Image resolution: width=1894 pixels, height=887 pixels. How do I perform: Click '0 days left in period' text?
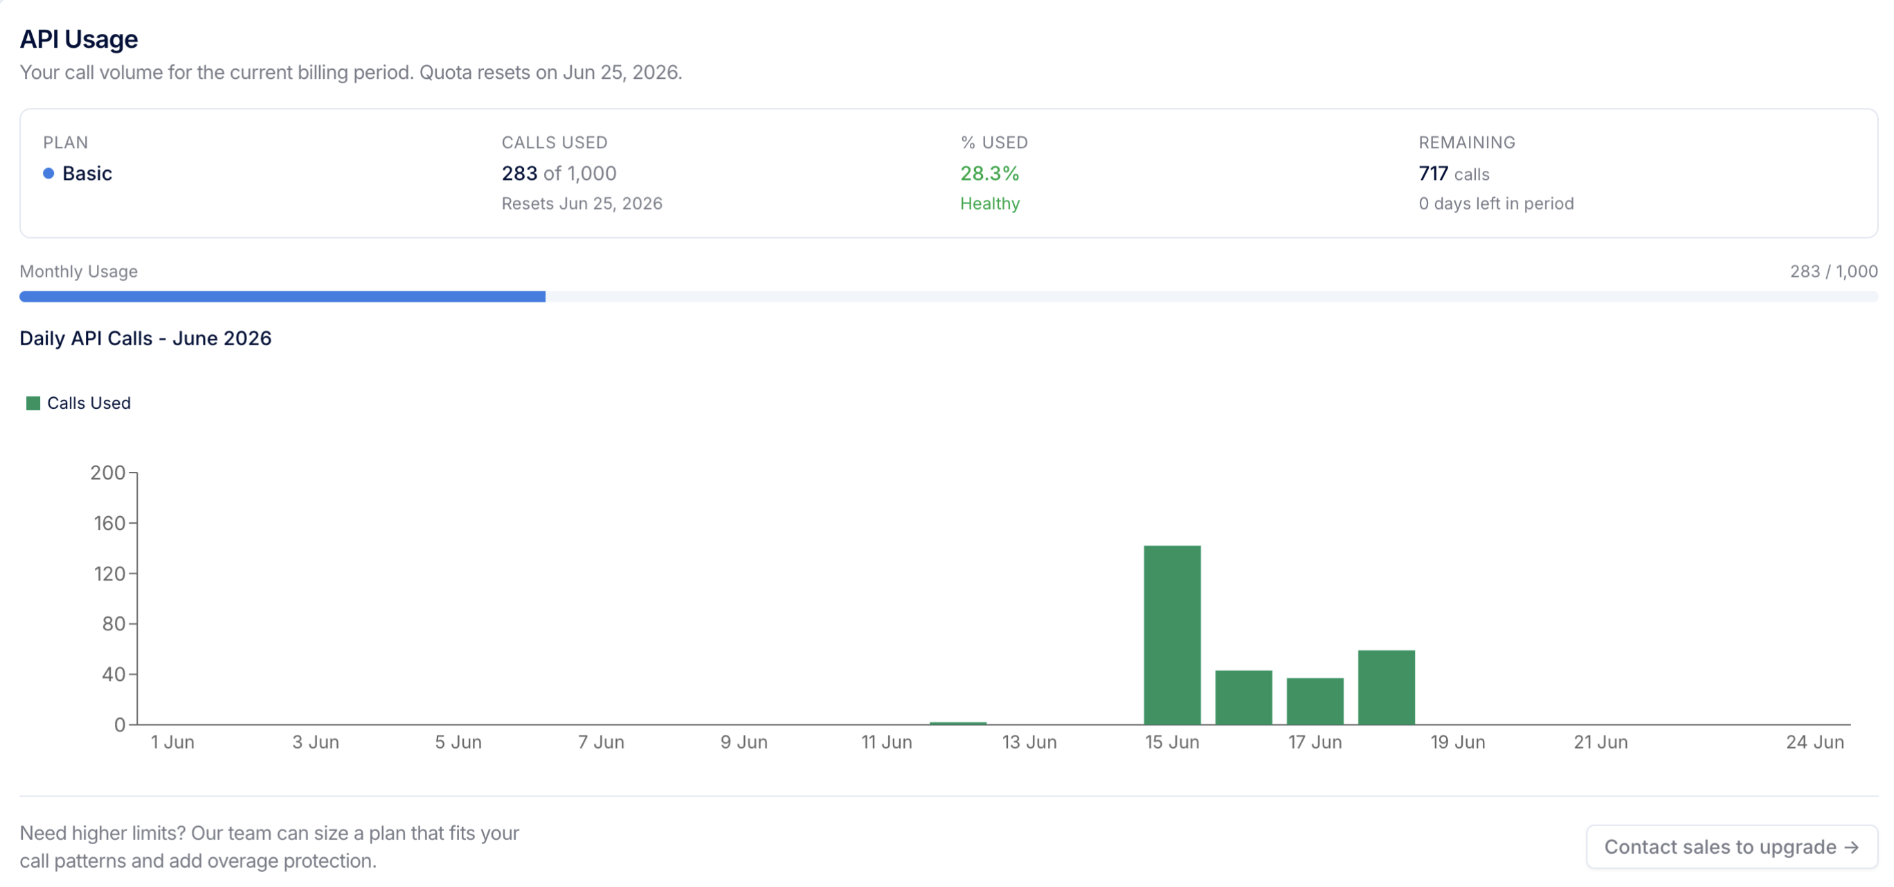click(1496, 203)
